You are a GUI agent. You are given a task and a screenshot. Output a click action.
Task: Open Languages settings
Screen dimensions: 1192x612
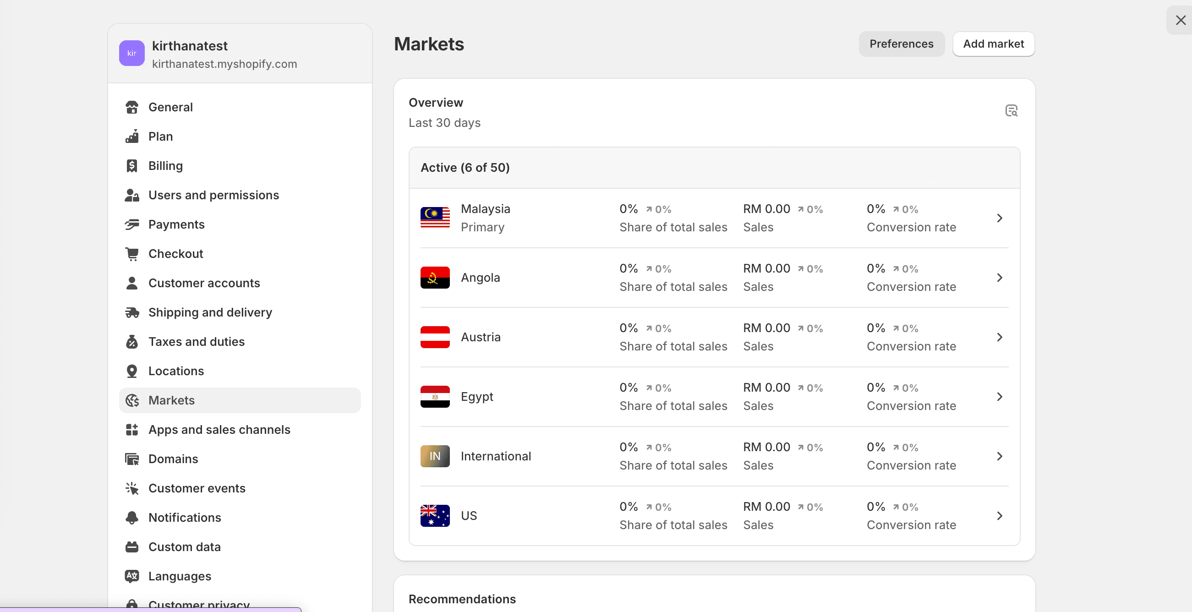click(240, 576)
